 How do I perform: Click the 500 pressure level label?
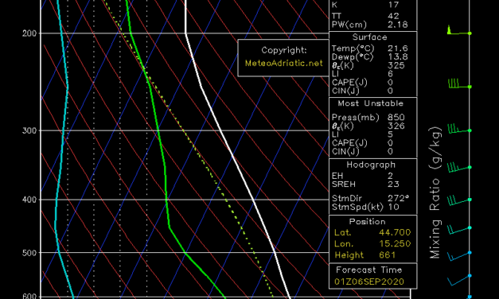point(29,253)
